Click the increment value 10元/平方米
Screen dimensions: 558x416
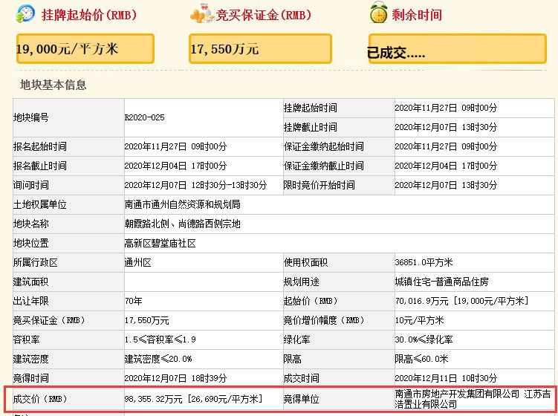tap(420, 320)
